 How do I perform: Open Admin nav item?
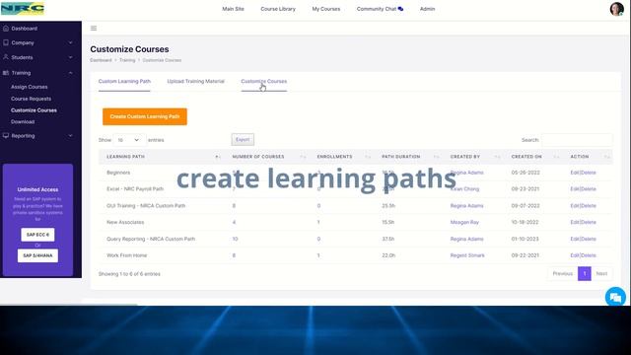coord(427,9)
